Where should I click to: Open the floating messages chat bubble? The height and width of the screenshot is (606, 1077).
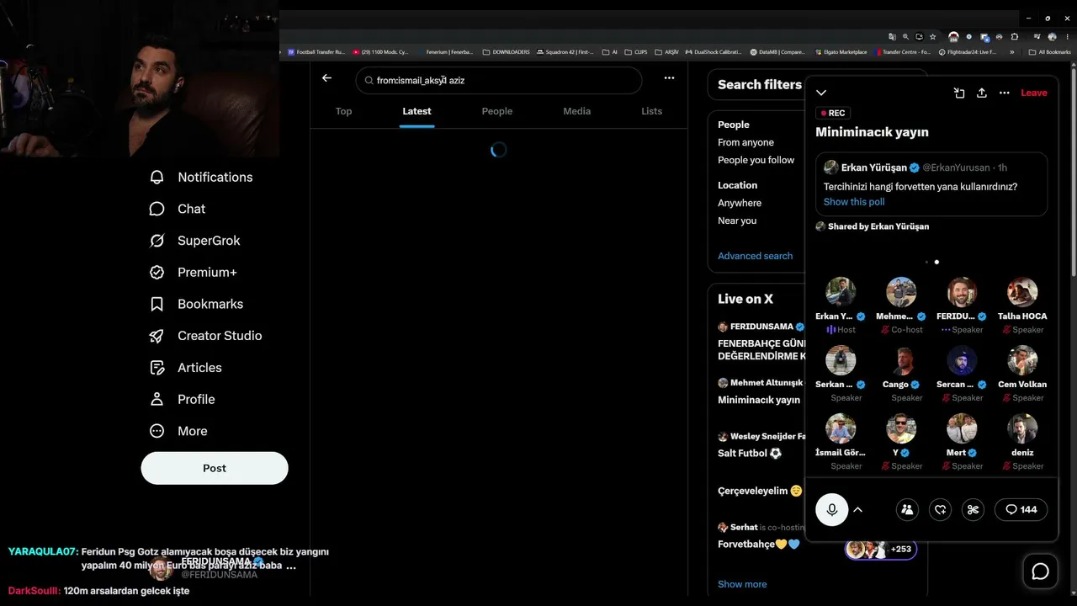pyautogui.click(x=1041, y=571)
